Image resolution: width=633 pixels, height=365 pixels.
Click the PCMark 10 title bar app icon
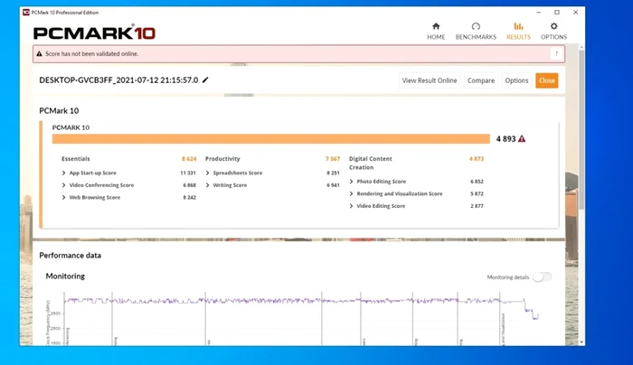pos(26,12)
